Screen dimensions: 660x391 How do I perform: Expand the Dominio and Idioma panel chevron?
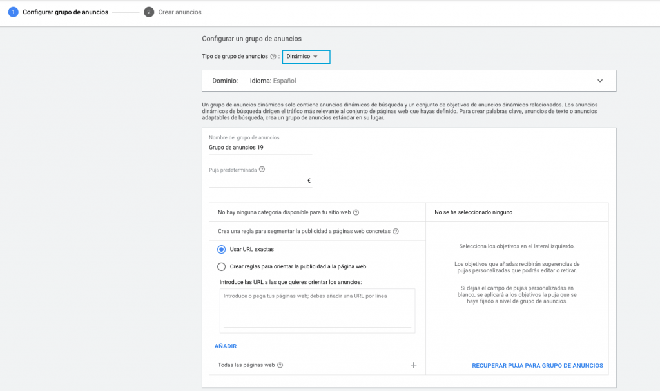pos(600,81)
